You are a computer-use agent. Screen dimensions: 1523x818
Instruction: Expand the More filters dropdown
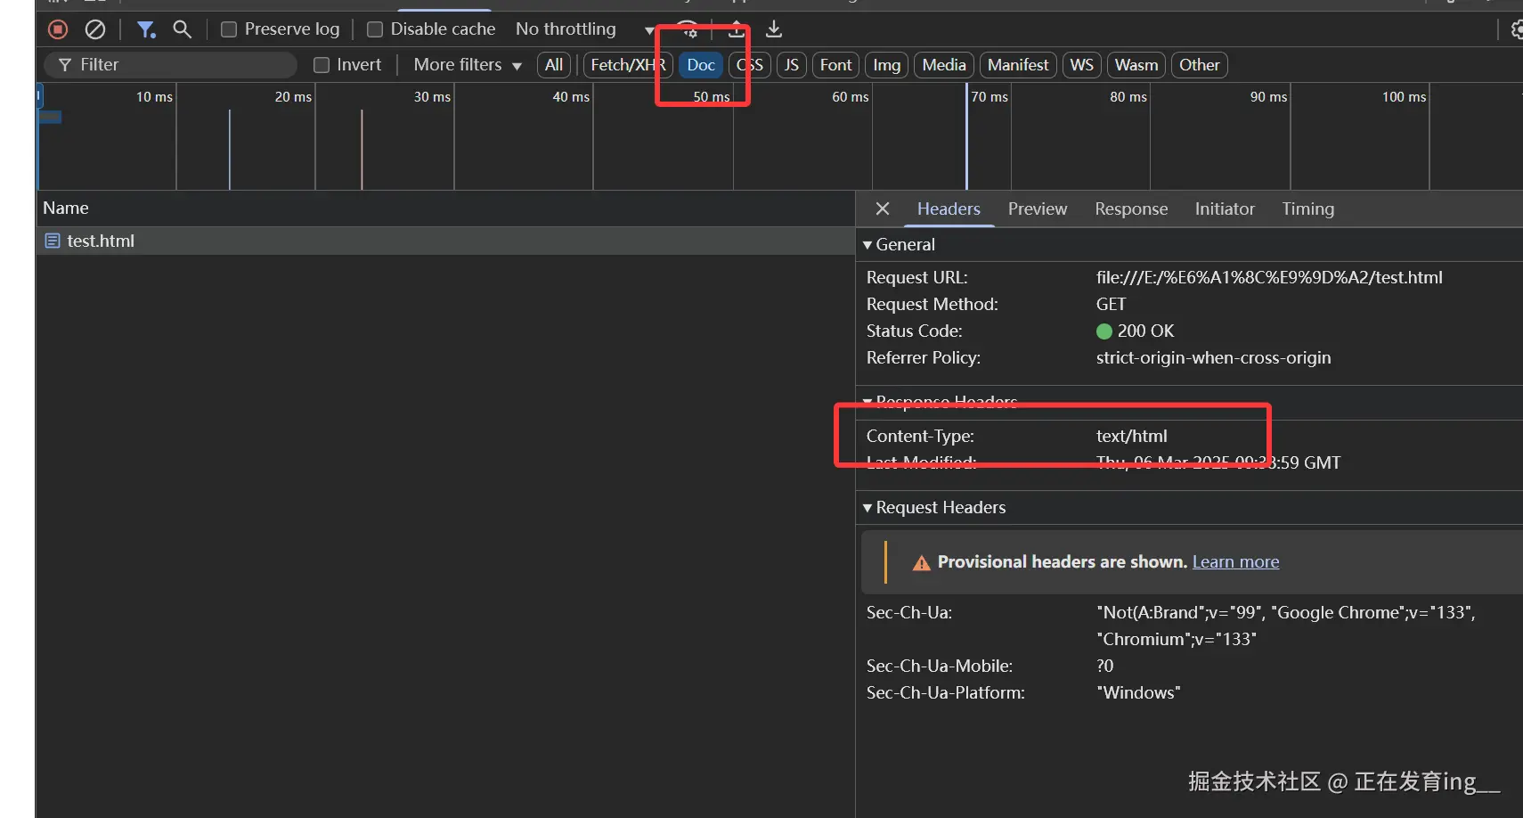point(467,65)
